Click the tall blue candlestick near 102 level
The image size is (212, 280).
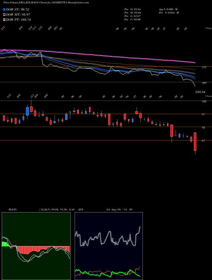pyautogui.click(x=27, y=111)
